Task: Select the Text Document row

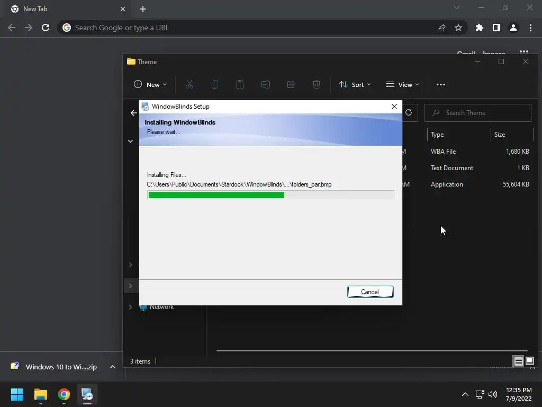Action: coord(467,168)
